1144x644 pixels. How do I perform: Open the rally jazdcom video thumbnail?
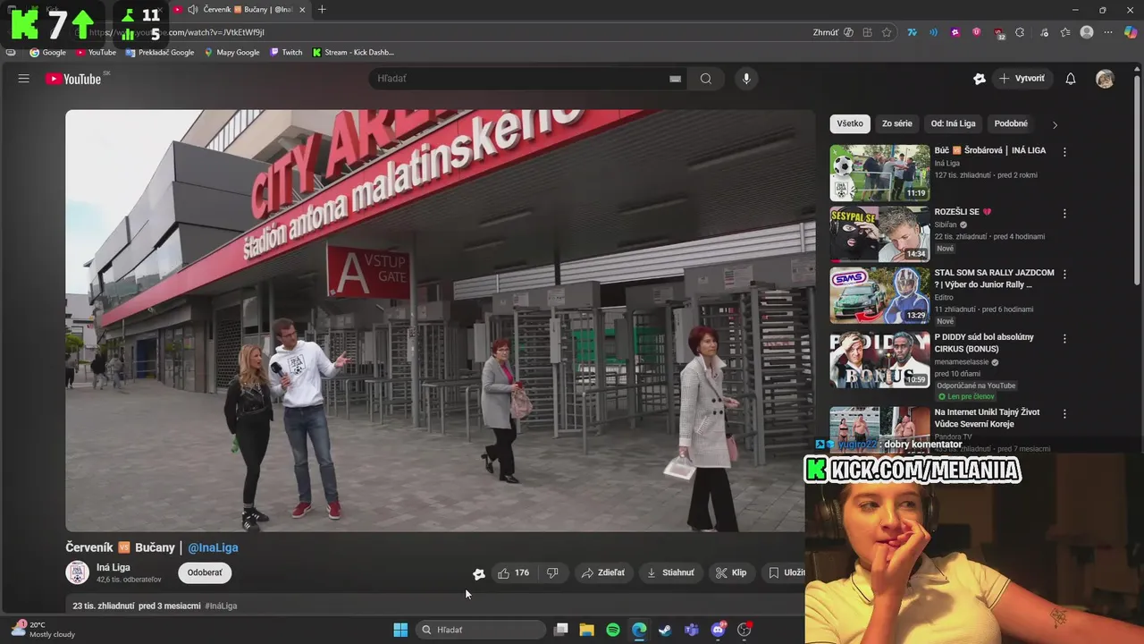(879, 295)
